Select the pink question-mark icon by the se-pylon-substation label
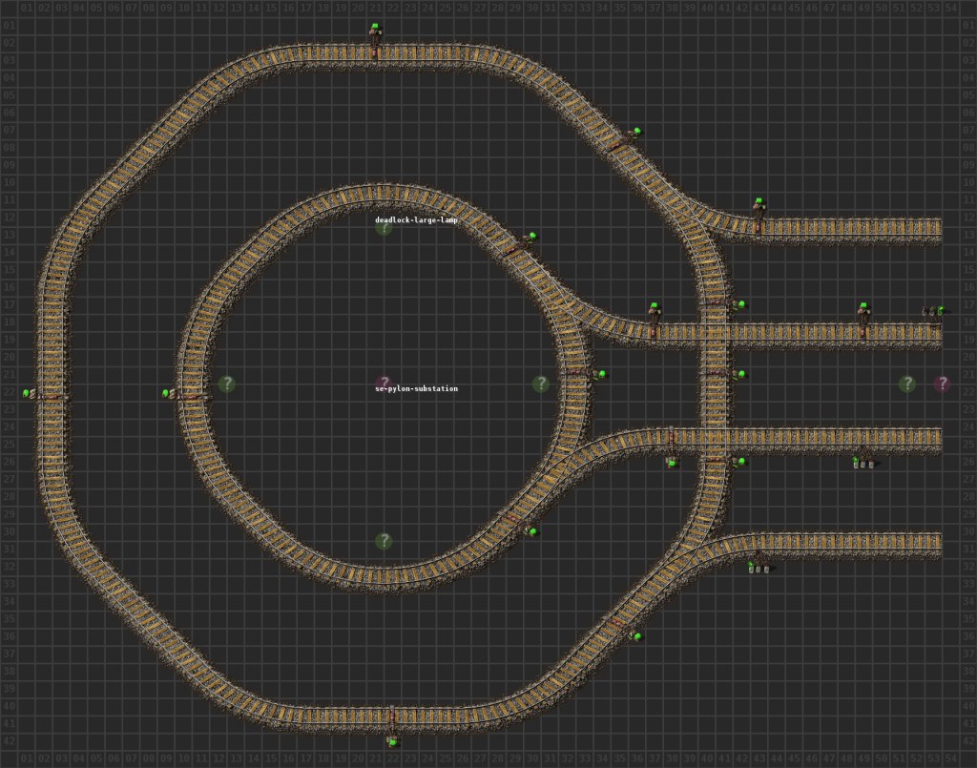The image size is (977, 768). click(384, 384)
